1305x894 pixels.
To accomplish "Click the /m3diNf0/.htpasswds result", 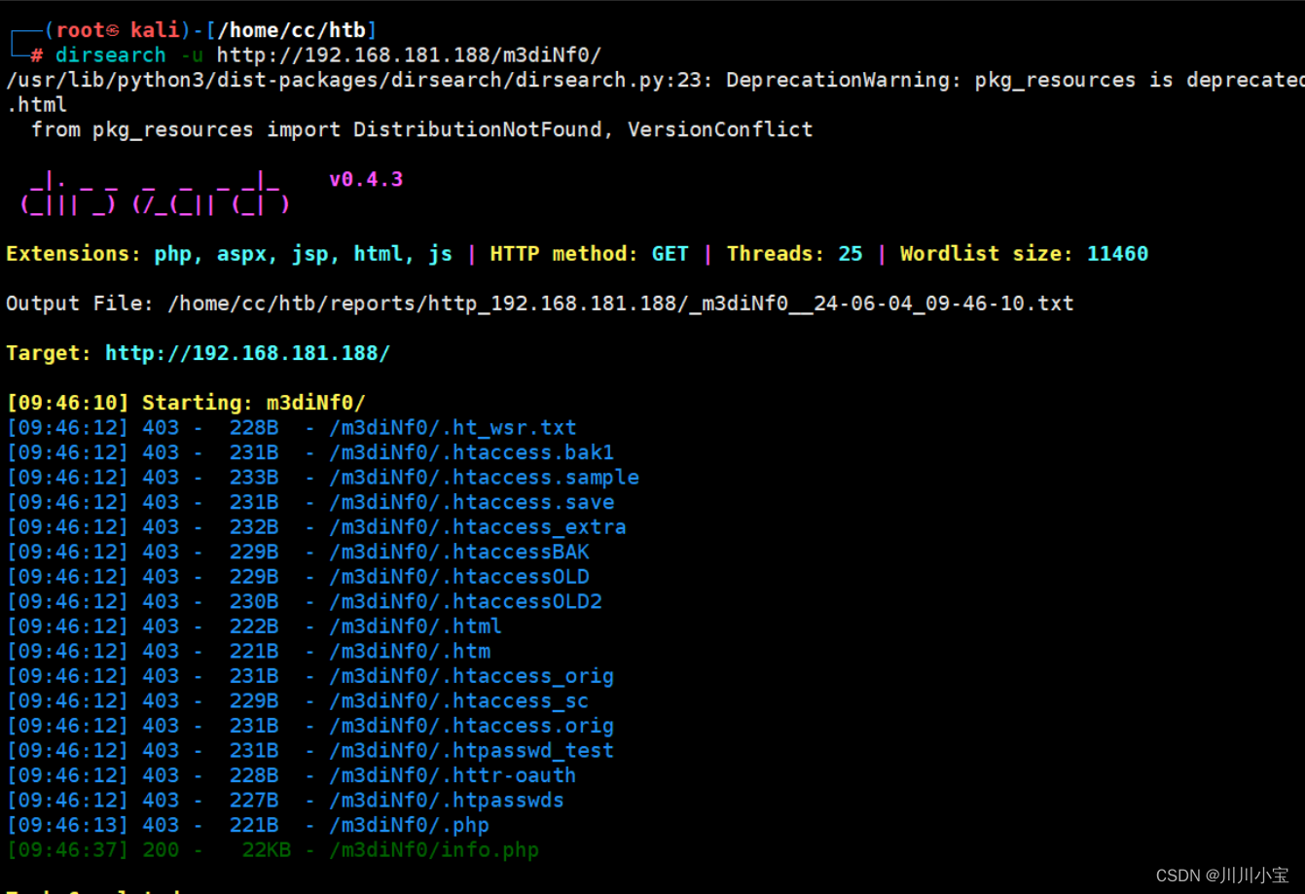I will (x=447, y=800).
